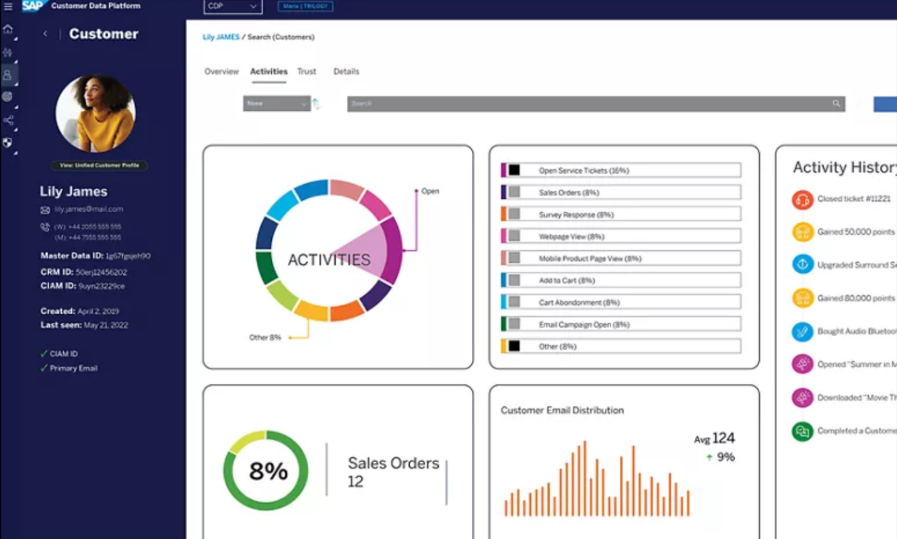Open the Closed ticket #11221 headset icon
The height and width of the screenshot is (539, 897).
tap(802, 199)
